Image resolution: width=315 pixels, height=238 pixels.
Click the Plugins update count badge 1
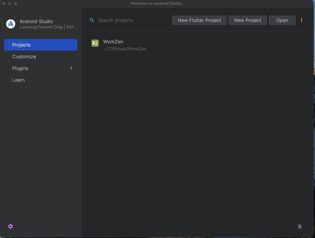pyautogui.click(x=71, y=68)
